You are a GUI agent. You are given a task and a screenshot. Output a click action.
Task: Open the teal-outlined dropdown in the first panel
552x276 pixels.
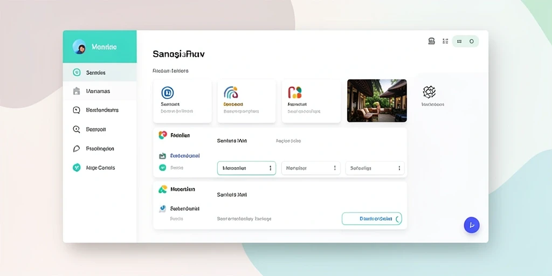(246, 168)
